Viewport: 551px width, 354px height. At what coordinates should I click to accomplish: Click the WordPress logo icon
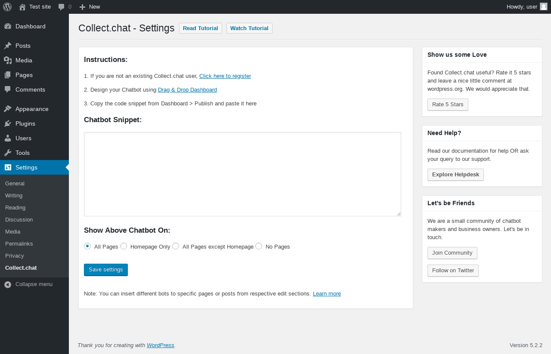[7, 7]
